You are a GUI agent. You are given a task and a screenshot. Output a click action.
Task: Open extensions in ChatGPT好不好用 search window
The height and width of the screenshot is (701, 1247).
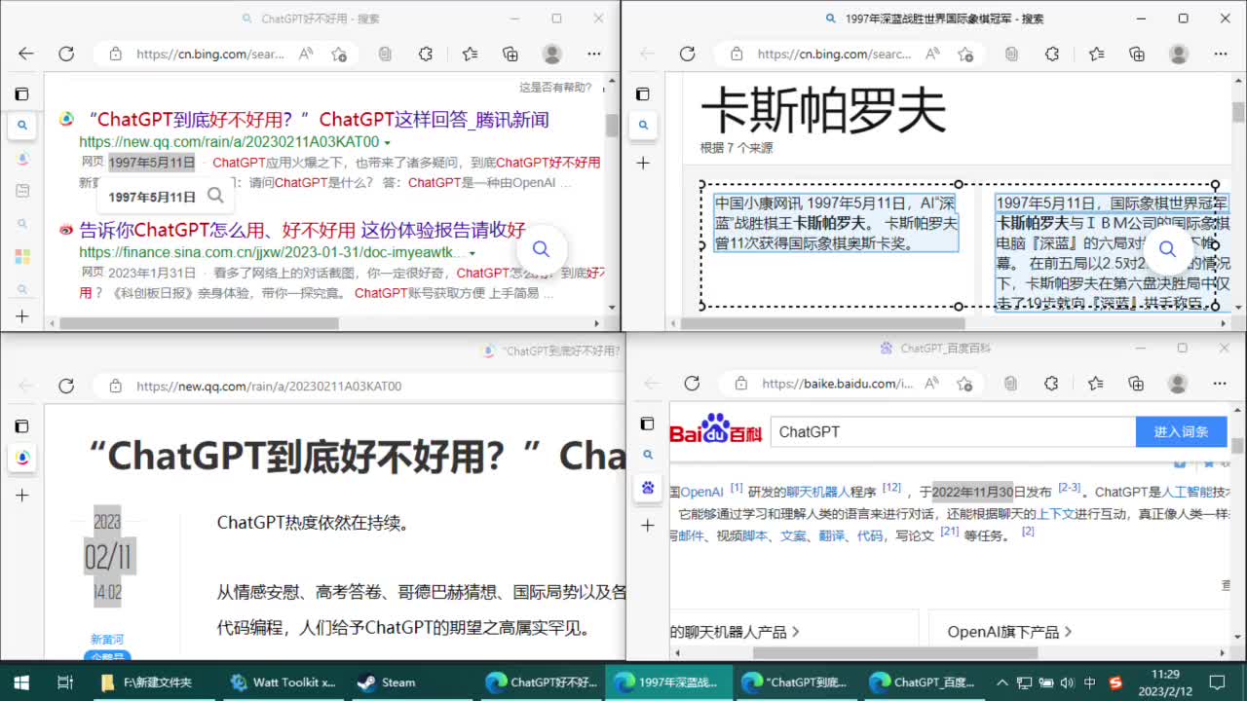(x=426, y=55)
